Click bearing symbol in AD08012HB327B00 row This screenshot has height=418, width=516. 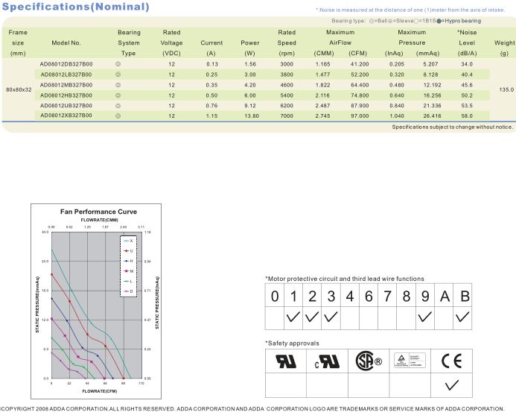coord(118,95)
